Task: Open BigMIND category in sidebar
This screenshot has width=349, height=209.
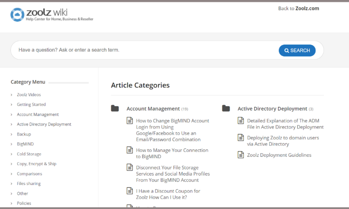Action: pyautogui.click(x=25, y=144)
